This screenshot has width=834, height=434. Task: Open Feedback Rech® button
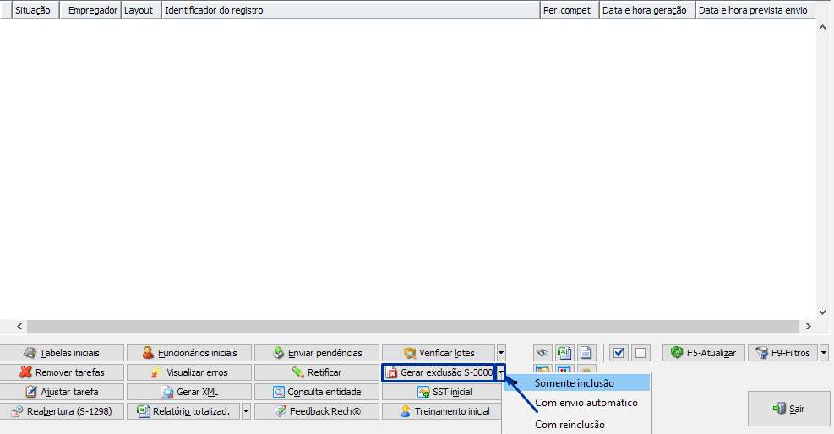coord(317,411)
